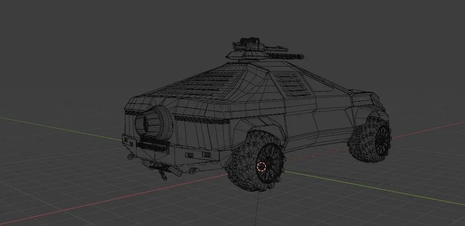Select the roof-mounted gun turret mesh
465x226 pixels.
tap(264, 50)
